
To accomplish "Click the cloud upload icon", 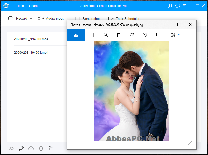I will [31, 149].
